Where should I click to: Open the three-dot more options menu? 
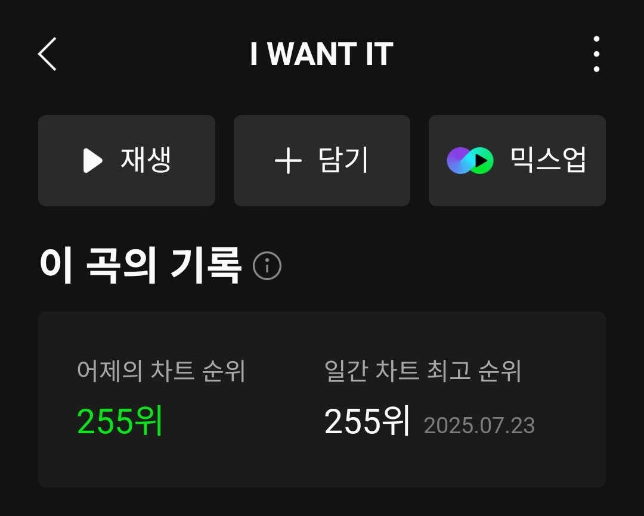click(596, 54)
